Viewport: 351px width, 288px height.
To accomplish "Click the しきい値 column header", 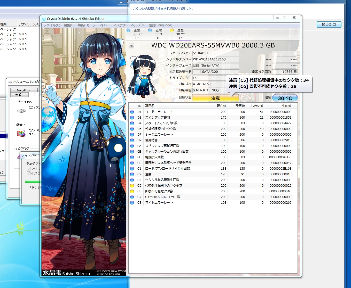I will [255, 106].
